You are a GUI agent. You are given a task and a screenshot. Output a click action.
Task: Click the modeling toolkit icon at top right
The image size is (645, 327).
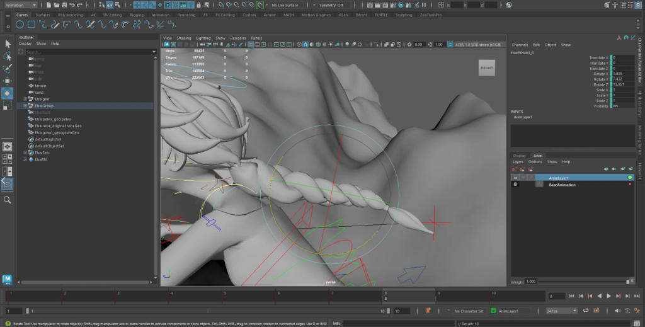[607, 5]
